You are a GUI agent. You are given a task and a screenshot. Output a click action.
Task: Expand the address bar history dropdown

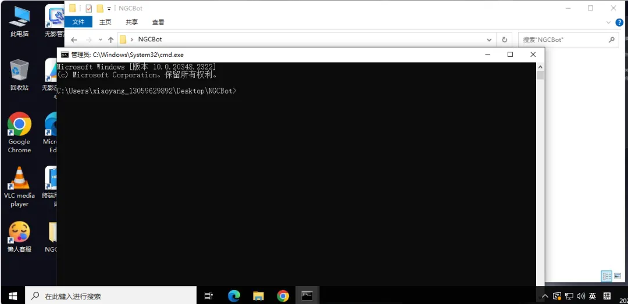pos(489,40)
